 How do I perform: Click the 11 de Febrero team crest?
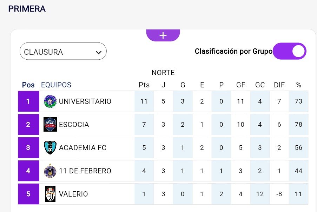click(50, 171)
